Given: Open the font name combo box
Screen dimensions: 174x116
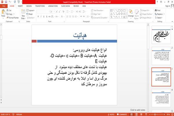Looking at the screenshot, I should [x=43, y=12].
